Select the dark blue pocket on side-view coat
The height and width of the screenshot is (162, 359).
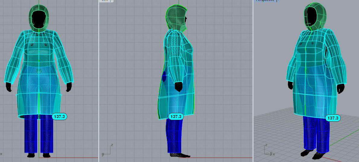(164, 76)
